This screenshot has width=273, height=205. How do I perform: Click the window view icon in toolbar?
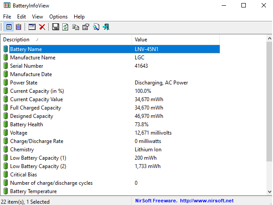(x=32, y=27)
